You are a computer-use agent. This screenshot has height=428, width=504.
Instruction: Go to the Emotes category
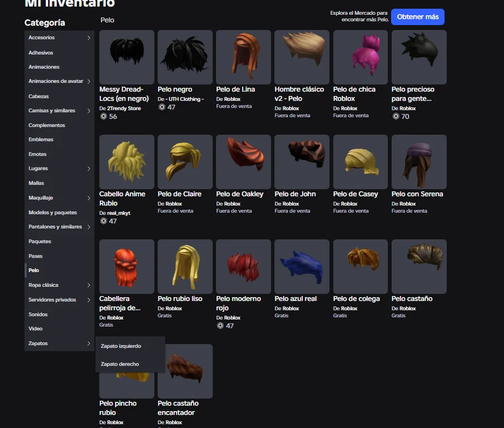pos(38,154)
